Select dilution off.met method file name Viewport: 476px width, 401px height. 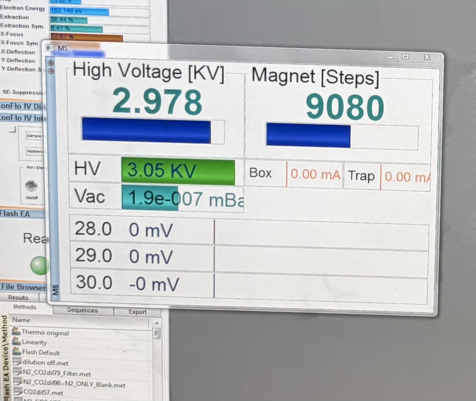coord(46,363)
